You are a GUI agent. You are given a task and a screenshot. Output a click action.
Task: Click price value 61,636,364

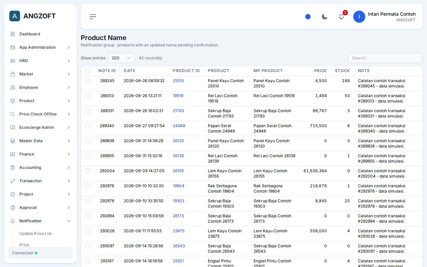tap(315, 171)
